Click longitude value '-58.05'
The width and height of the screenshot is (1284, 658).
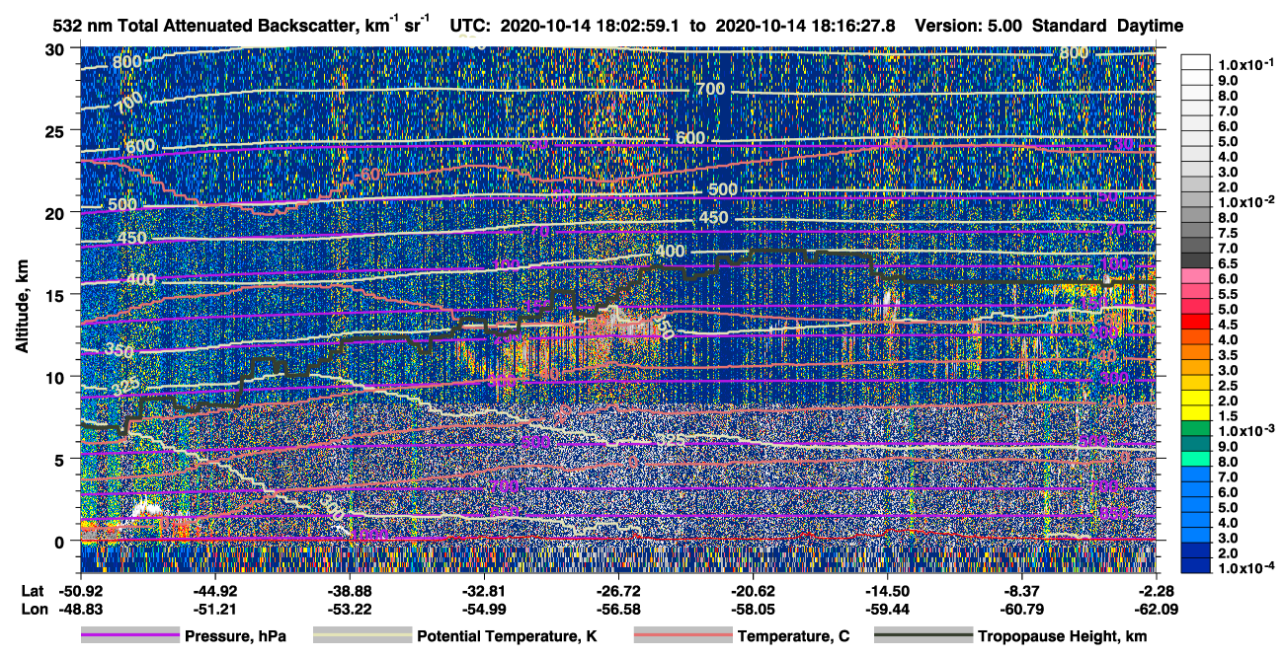[753, 609]
